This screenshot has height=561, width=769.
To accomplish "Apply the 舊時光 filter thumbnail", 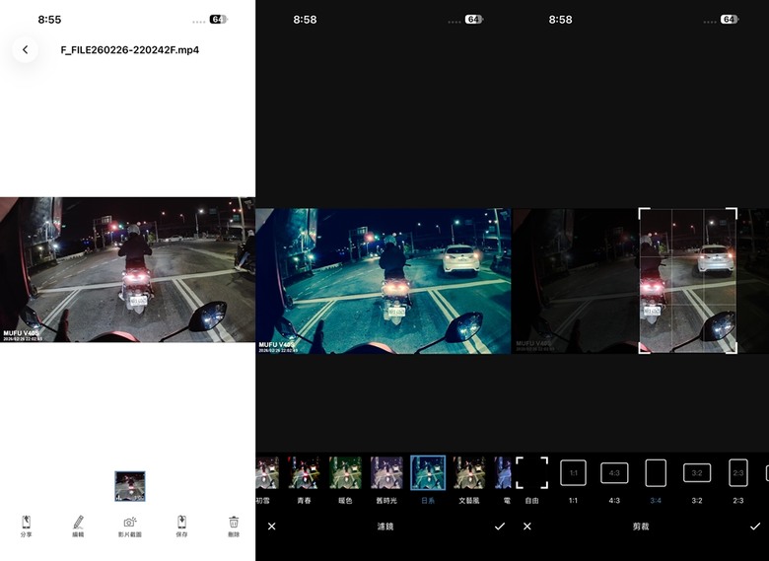I will [x=386, y=472].
